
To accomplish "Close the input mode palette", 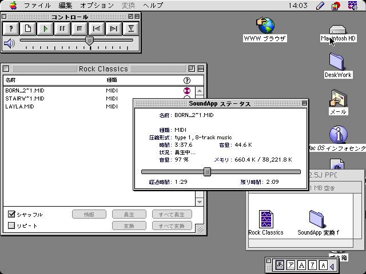I will [x=269, y=261].
